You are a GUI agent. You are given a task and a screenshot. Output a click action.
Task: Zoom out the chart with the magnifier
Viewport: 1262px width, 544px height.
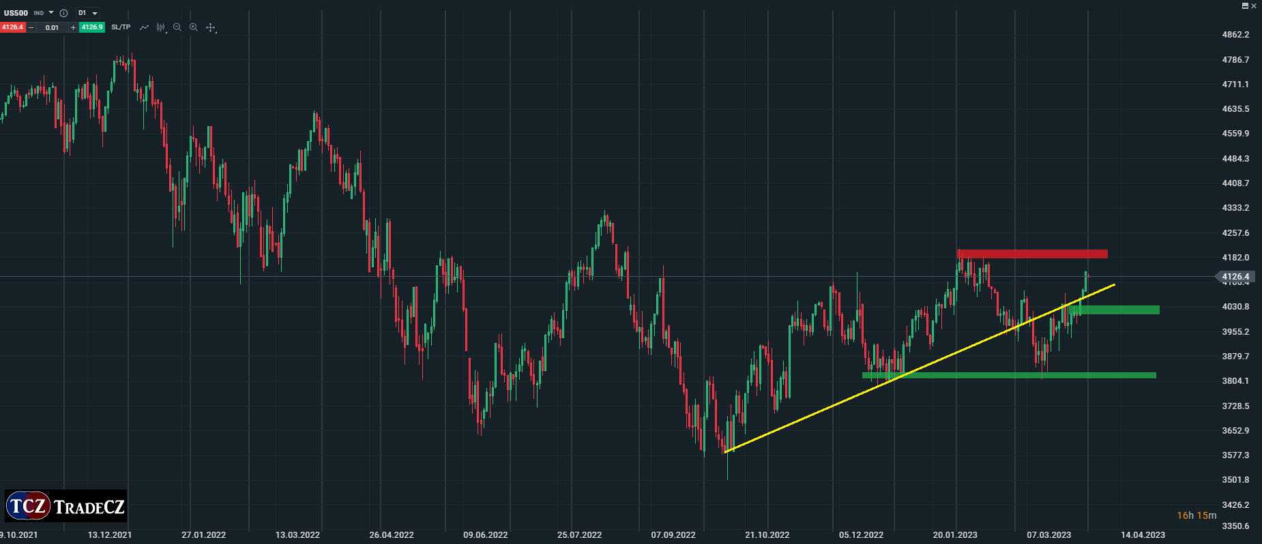pyautogui.click(x=177, y=27)
